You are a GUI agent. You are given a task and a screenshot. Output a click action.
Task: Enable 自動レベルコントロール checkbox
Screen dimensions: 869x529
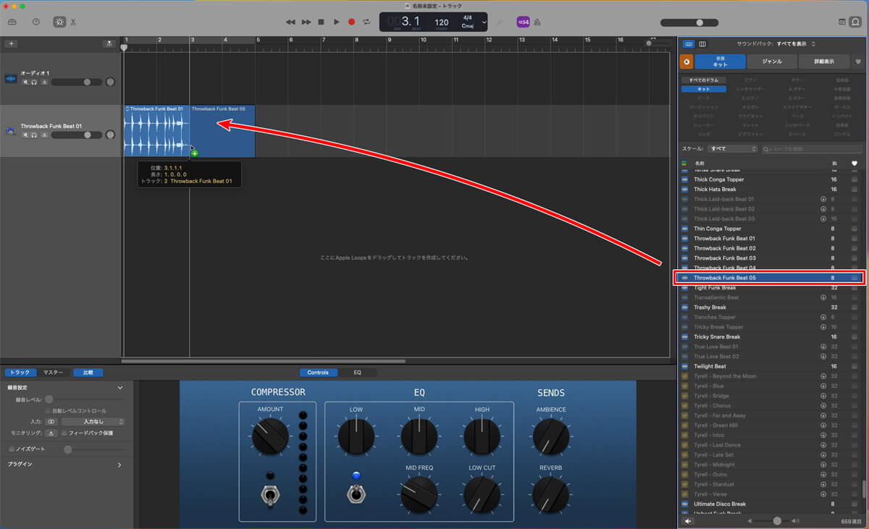pos(48,411)
